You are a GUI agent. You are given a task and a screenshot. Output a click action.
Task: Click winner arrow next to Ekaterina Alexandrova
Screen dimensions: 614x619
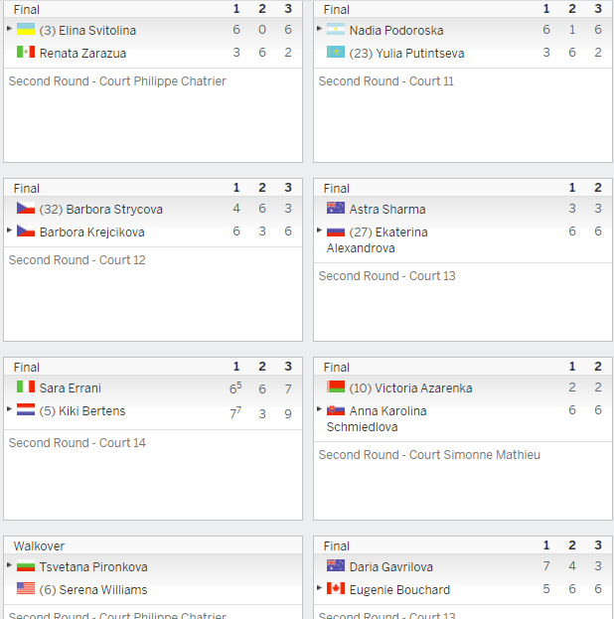(320, 230)
